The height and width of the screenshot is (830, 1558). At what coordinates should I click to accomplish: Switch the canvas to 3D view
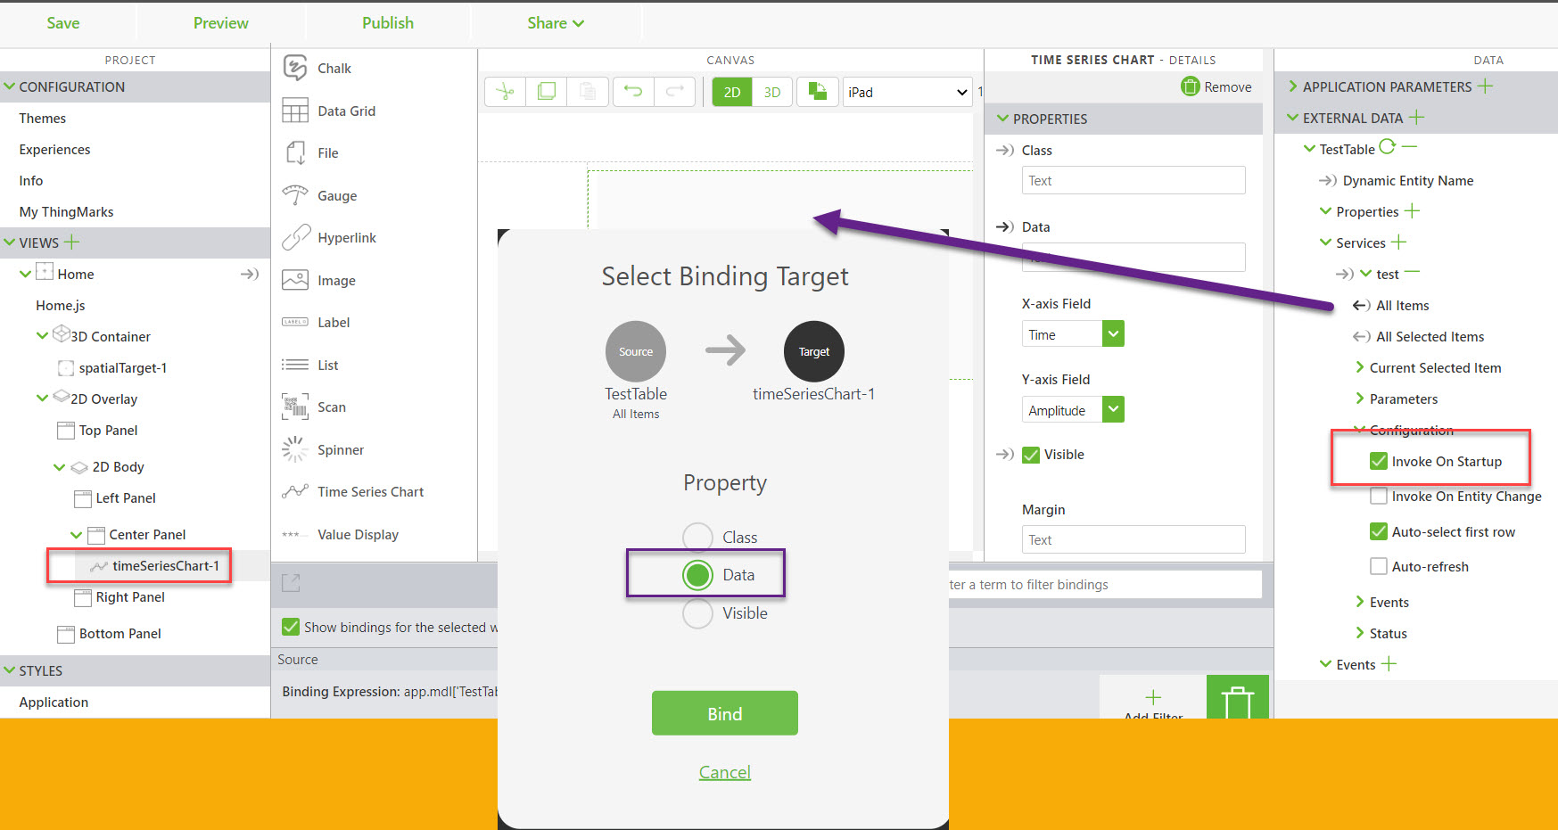(x=771, y=92)
